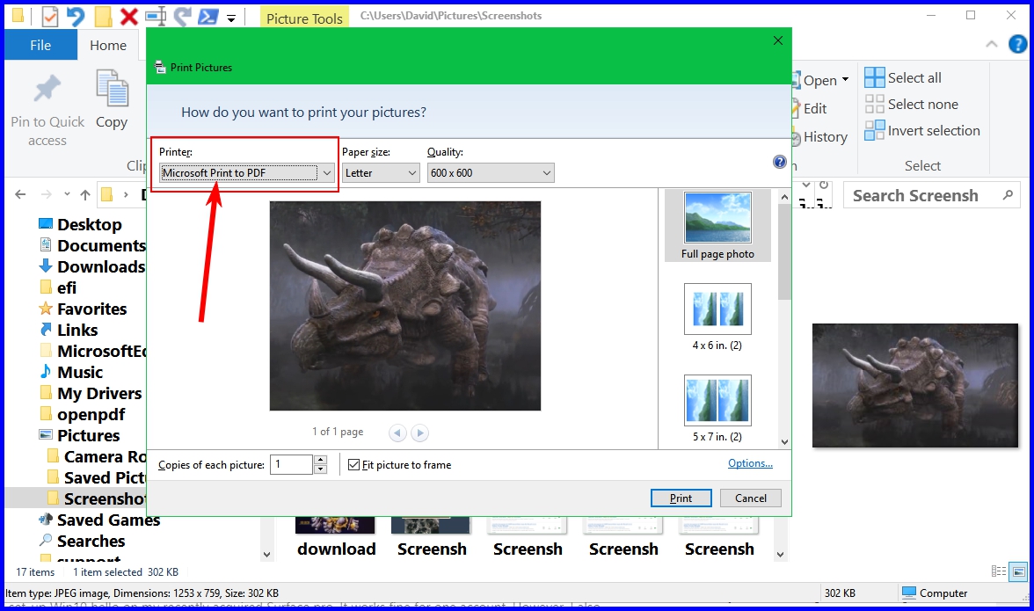Click the Back navigation arrow
The image size is (1034, 611).
(20, 194)
